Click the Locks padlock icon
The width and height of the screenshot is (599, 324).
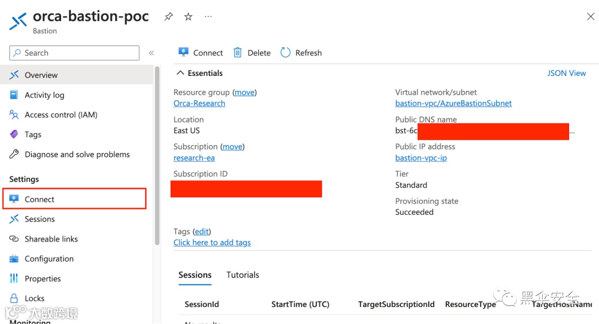click(x=14, y=298)
